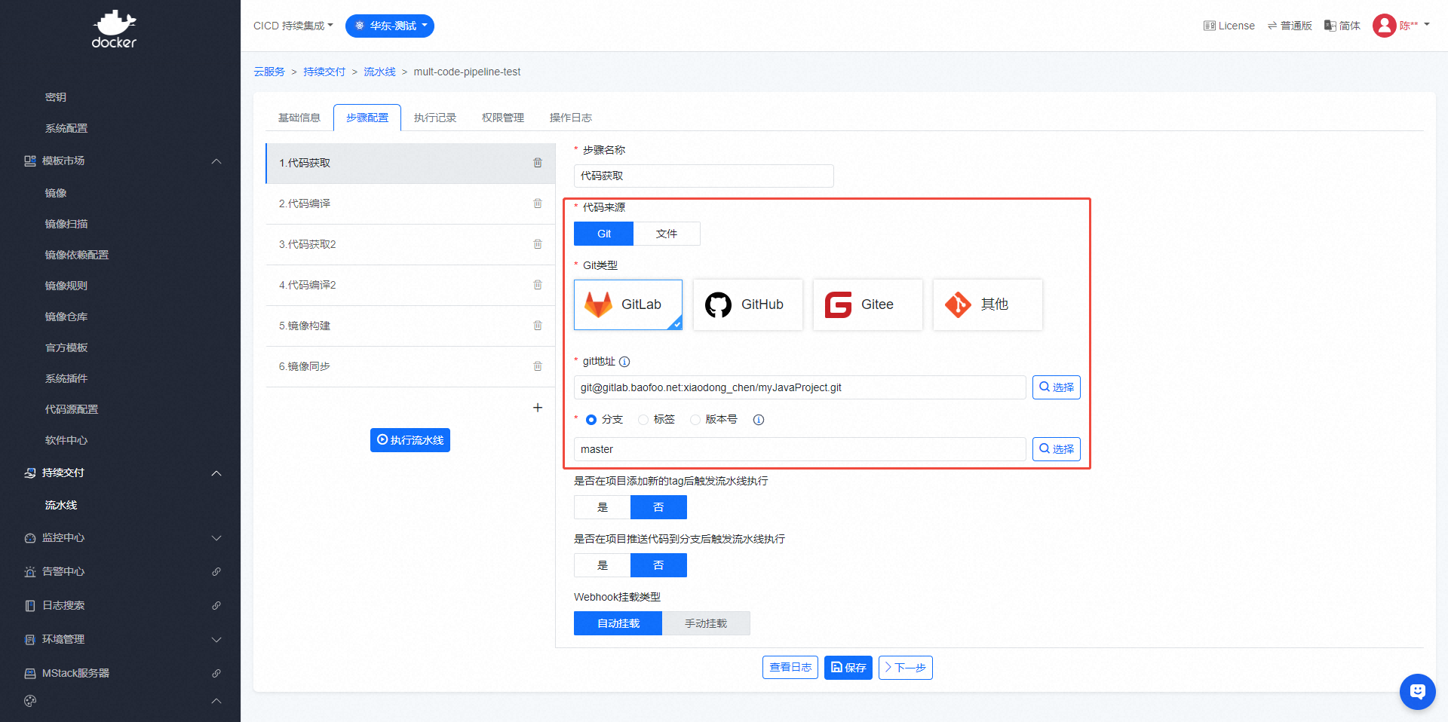
Task: Select the GitHub git type card
Action: coord(747,304)
